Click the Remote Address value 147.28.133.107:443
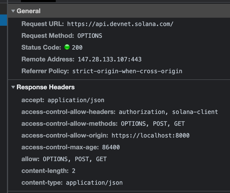The image size is (230, 193). tap(109, 59)
